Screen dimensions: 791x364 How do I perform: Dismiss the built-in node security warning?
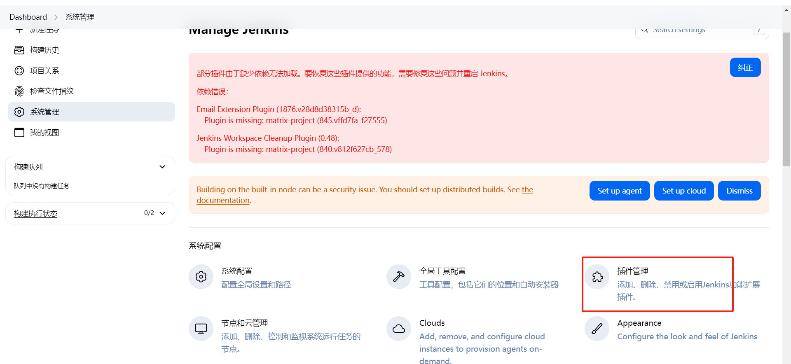click(x=740, y=191)
